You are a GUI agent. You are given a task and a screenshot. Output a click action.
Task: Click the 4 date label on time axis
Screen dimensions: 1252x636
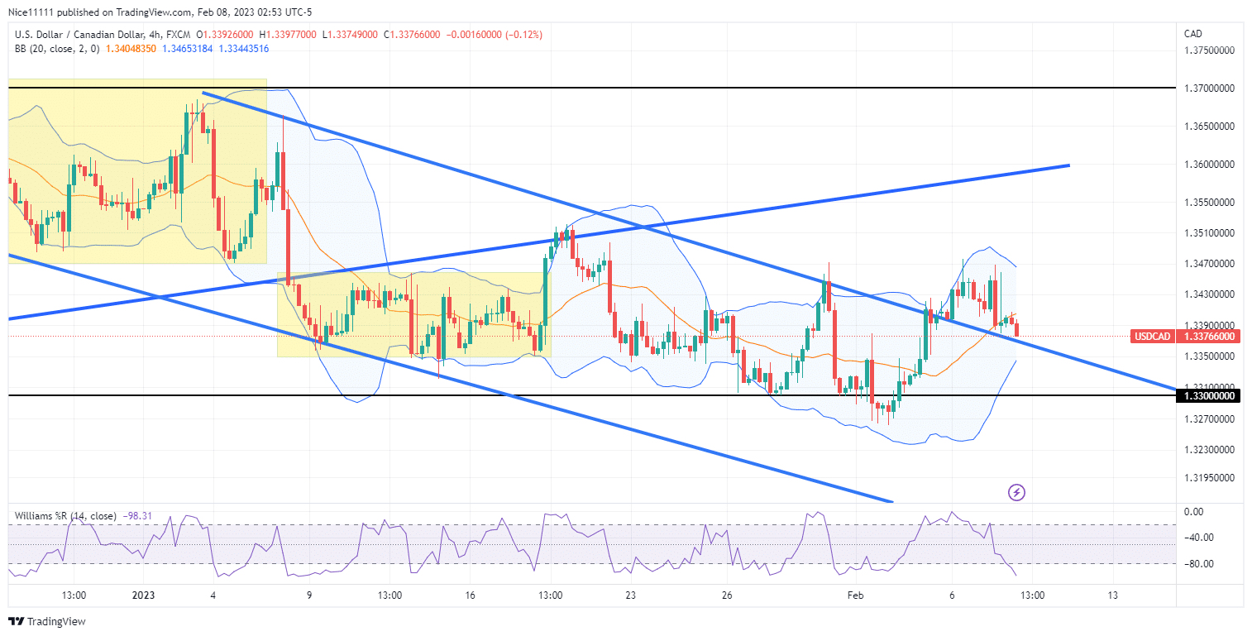(x=213, y=595)
